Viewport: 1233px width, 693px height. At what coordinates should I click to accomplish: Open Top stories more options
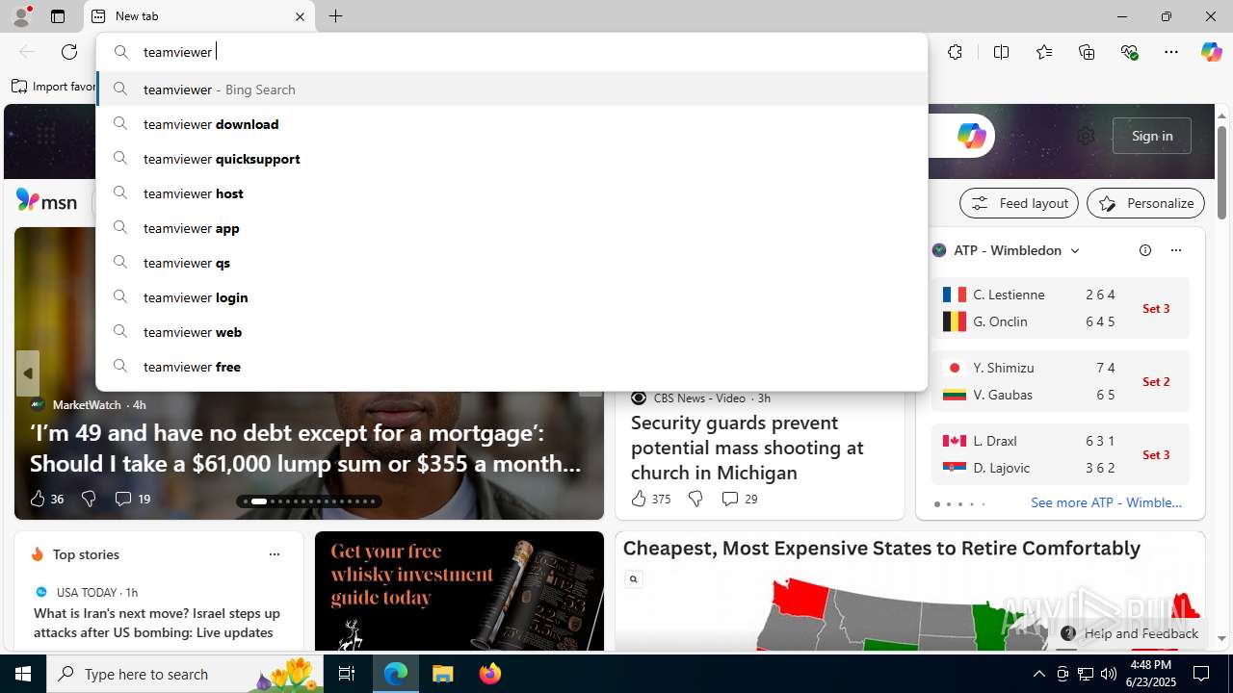tap(275, 554)
